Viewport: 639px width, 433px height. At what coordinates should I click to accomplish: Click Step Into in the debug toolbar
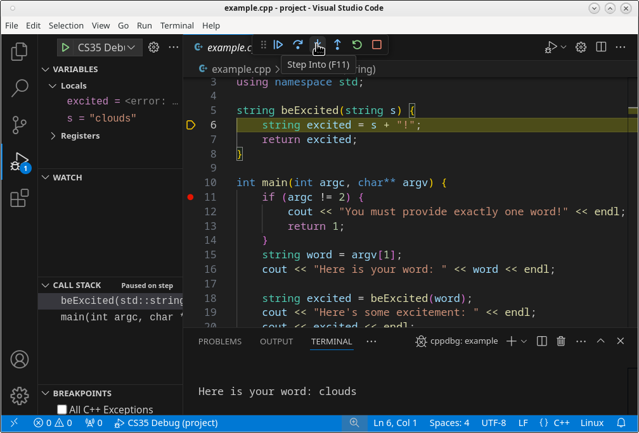(318, 44)
